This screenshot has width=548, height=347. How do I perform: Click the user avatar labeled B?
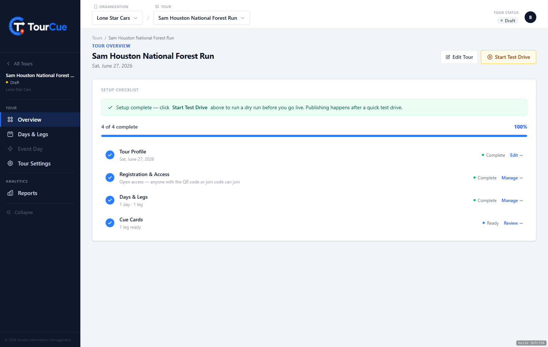530,17
